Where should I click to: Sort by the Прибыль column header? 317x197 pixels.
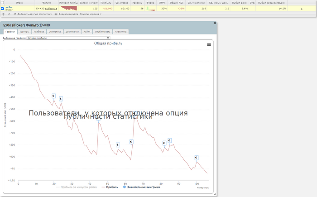(x=106, y=3)
